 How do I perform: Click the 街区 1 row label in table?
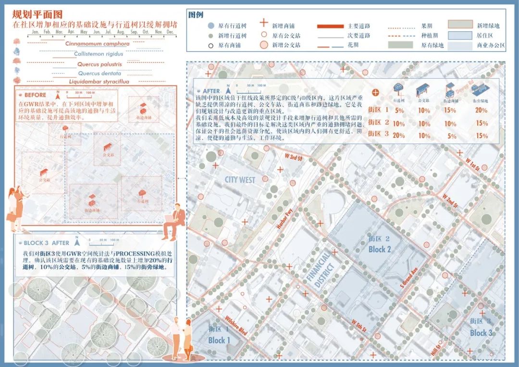click(x=379, y=110)
